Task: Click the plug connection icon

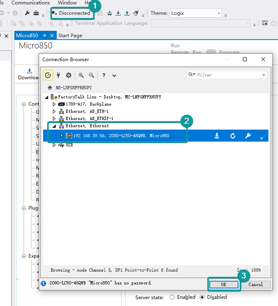Action: coord(58,75)
